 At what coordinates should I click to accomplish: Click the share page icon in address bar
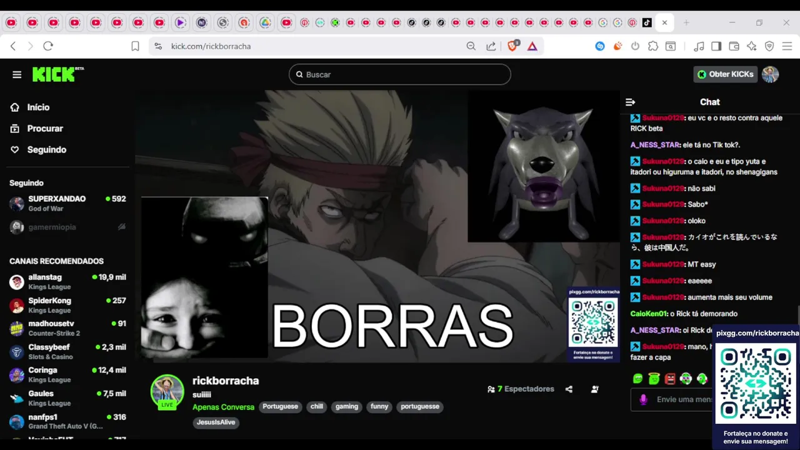coord(491,46)
